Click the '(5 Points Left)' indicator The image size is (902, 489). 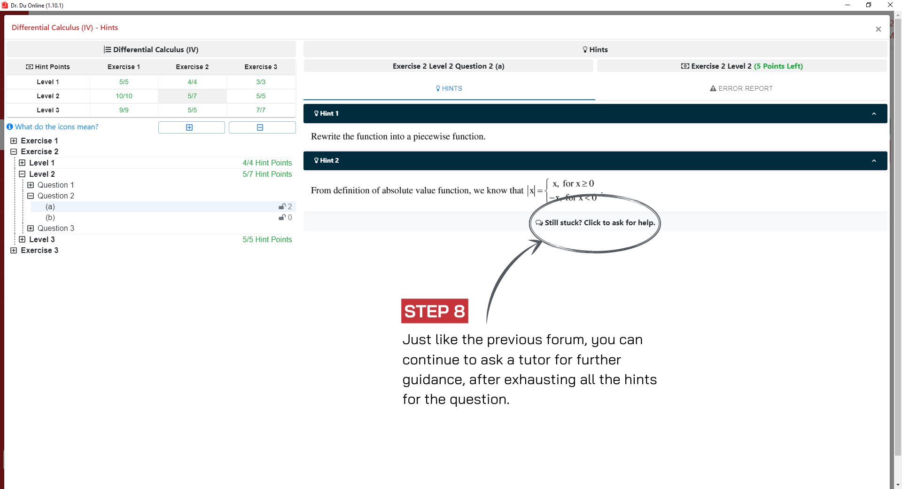(778, 66)
